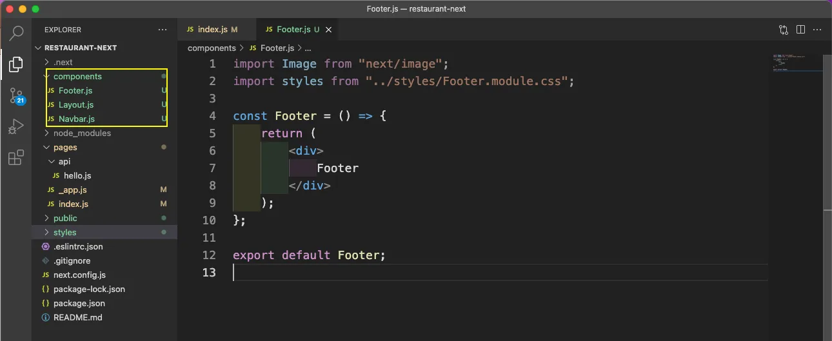
Task: Open the _app.js file
Action: point(104,190)
